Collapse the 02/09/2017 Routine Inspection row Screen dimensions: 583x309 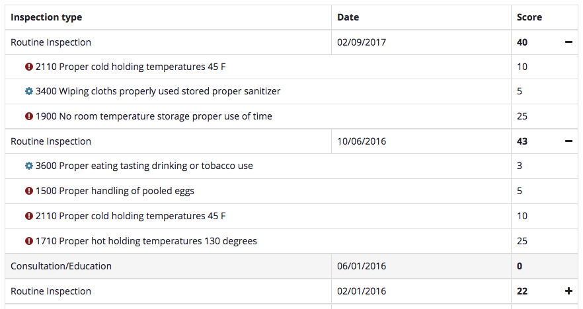[568, 42]
